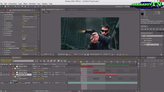Toggle Fractal Noise fx effect switch
The height and width of the screenshot is (92, 164).
click(x=3, y=15)
